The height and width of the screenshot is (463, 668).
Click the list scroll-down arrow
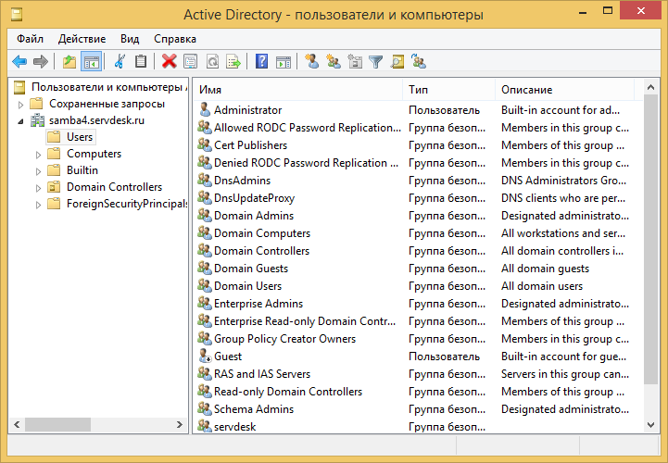coord(650,424)
